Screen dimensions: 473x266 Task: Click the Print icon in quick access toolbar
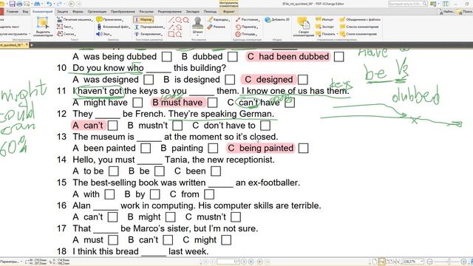20,4
